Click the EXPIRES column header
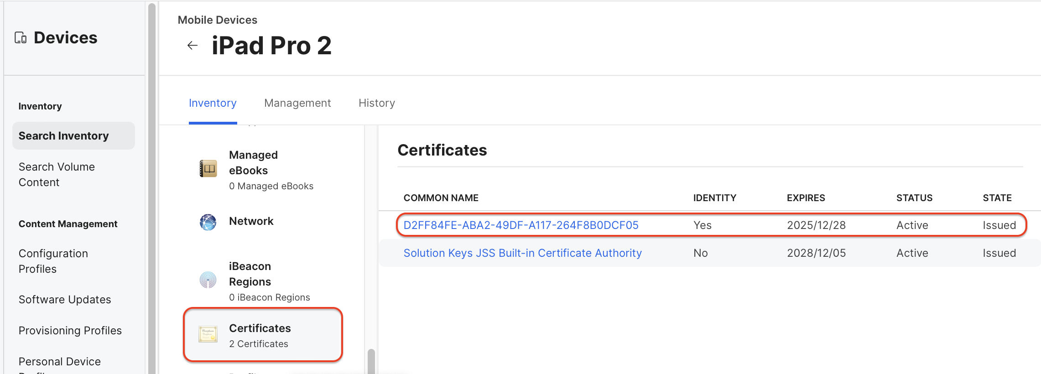 806,198
